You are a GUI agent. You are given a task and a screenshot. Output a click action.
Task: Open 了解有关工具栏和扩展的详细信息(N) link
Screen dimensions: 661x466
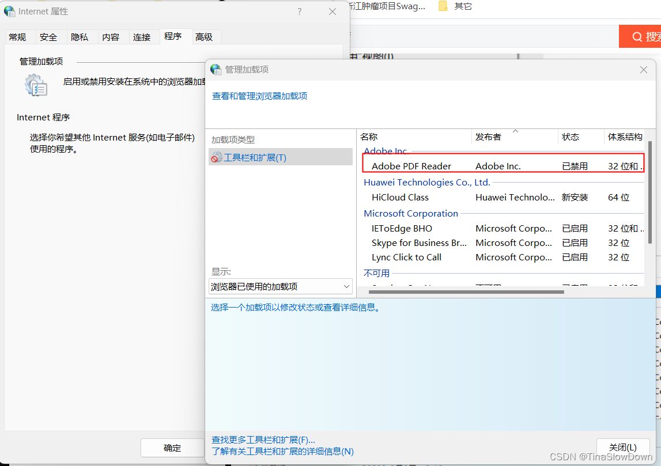(282, 451)
